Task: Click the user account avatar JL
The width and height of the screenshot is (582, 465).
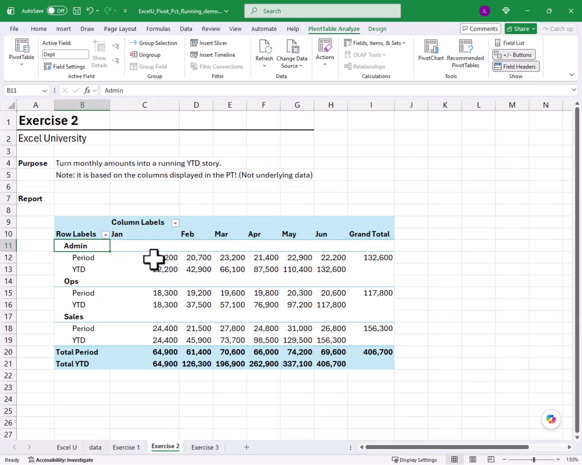Action: (x=485, y=11)
